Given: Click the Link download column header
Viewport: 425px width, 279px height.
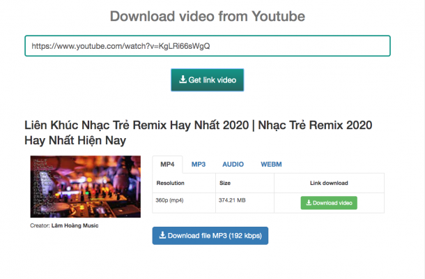Looking at the screenshot, I should coord(329,183).
